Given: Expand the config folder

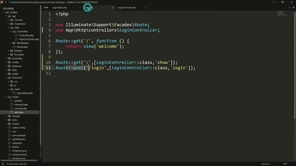Looking at the screenshot, I should pyautogui.click(x=6, y=62).
